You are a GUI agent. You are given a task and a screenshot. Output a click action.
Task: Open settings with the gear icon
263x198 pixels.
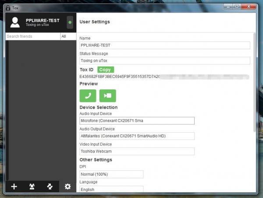68,187
